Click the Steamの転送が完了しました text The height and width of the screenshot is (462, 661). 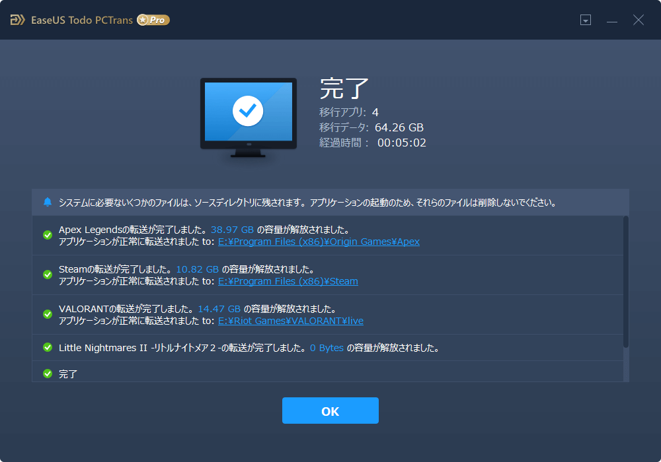[116, 269]
